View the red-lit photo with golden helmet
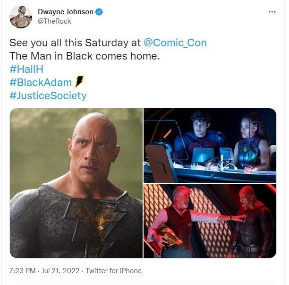The image size is (289, 285). coord(210,221)
